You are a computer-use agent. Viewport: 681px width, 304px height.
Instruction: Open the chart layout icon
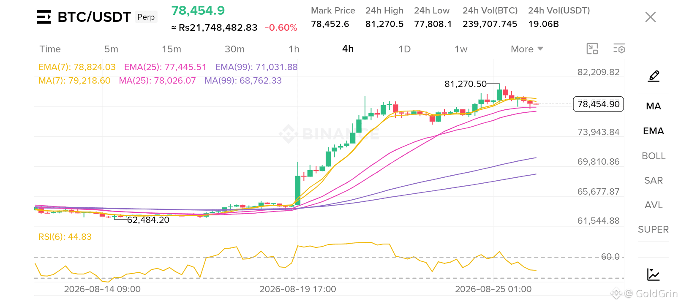592,49
